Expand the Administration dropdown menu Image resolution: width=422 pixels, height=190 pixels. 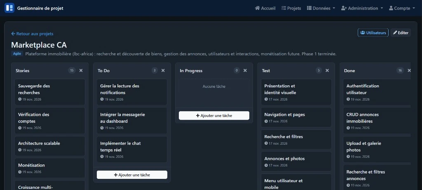pyautogui.click(x=362, y=8)
